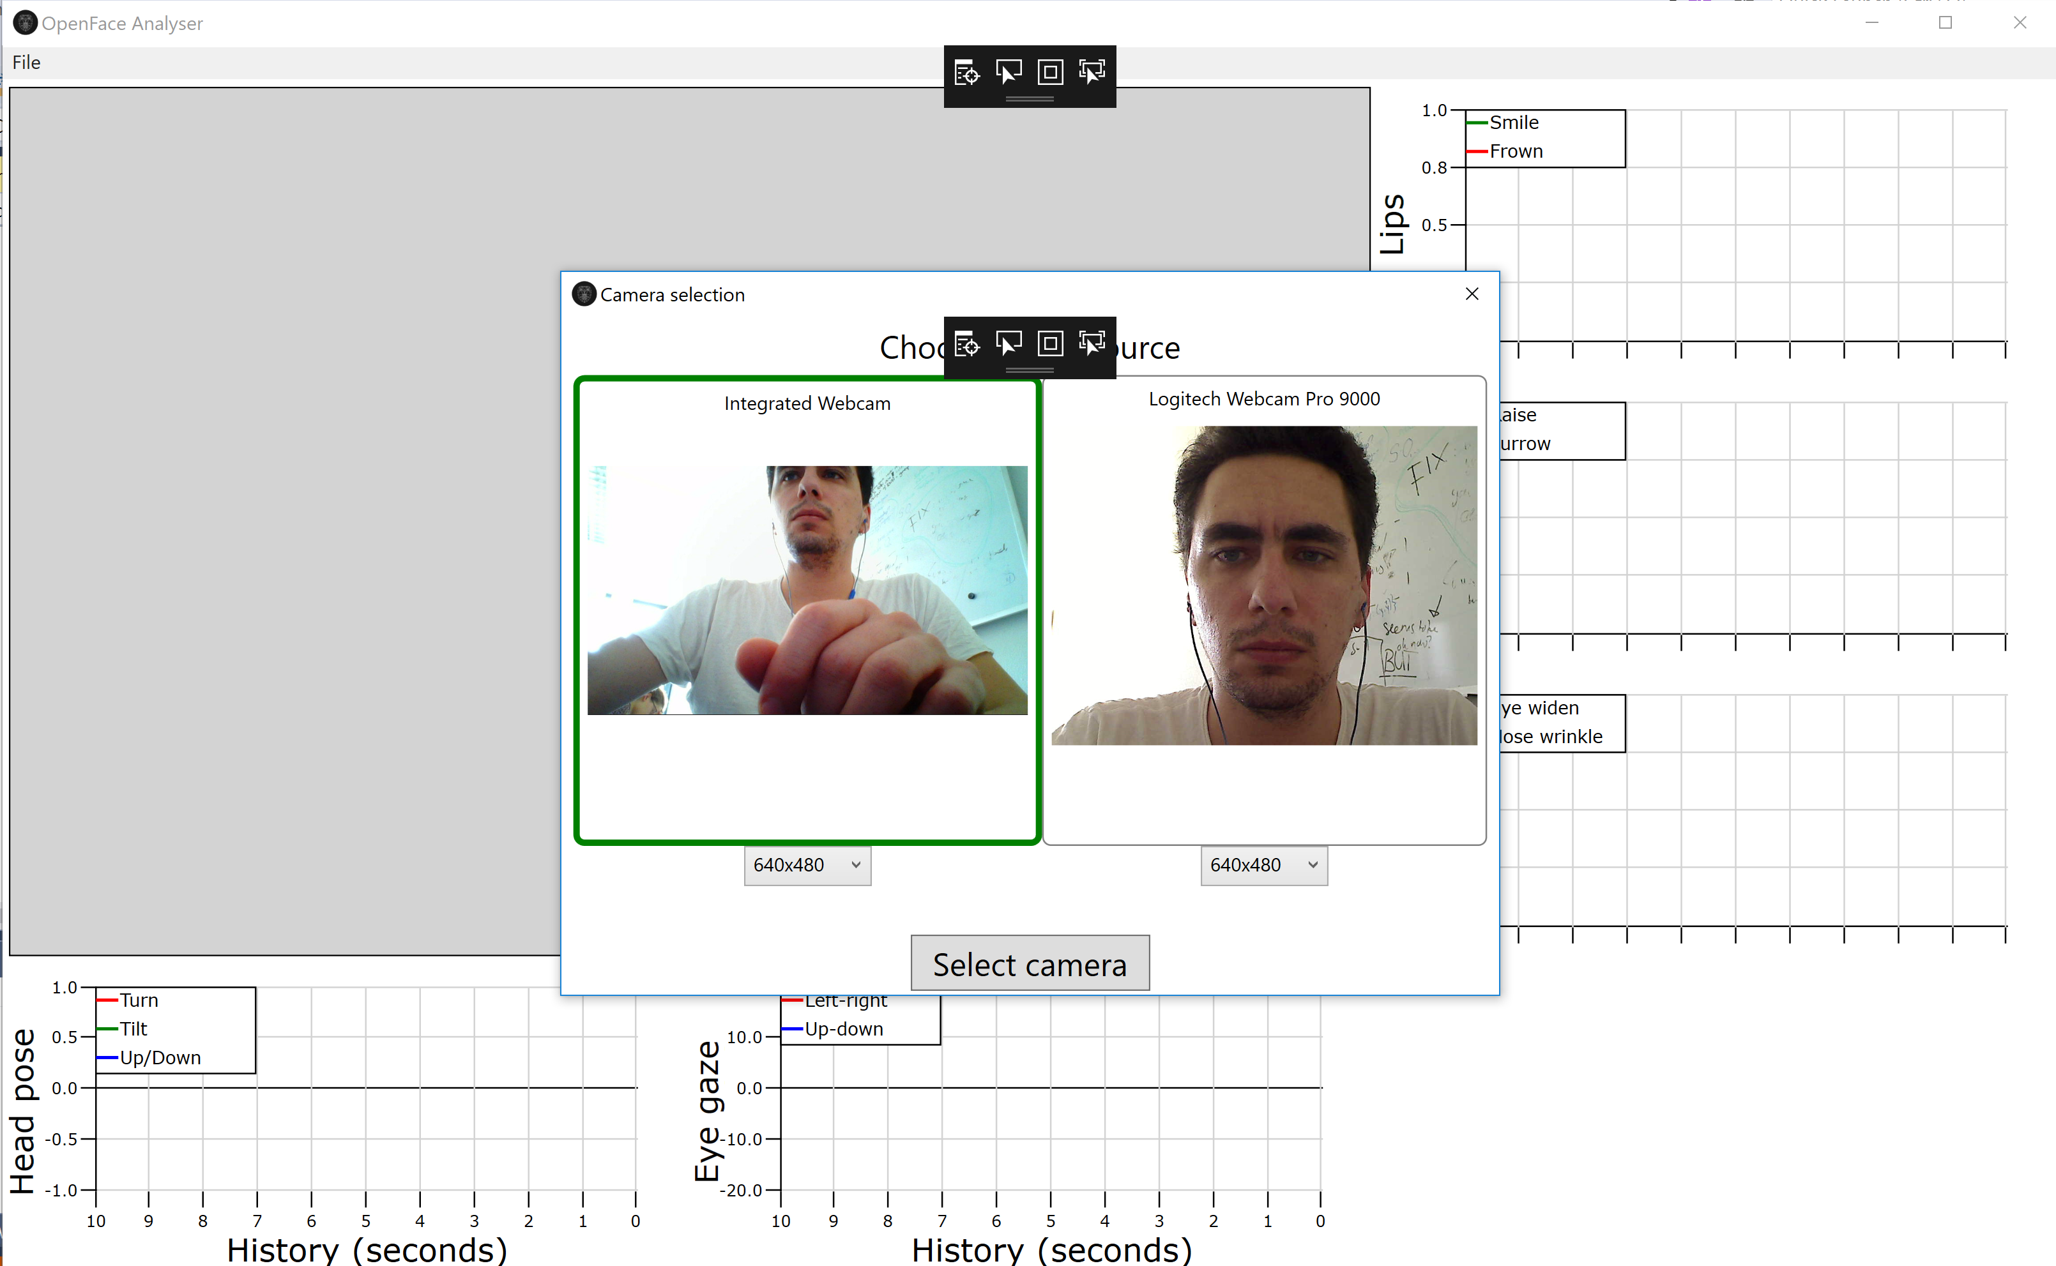Select the fullscreen capture icon on top toolbar
The height and width of the screenshot is (1266, 2056).
[1051, 73]
